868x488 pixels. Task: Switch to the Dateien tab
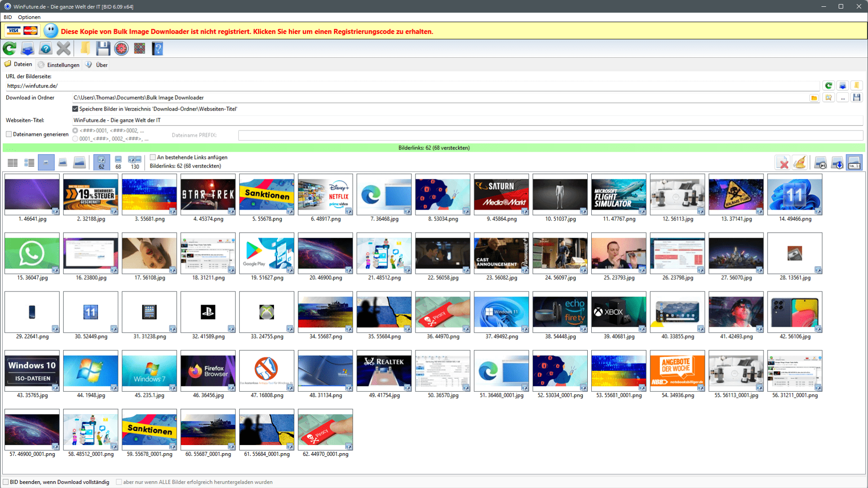click(x=19, y=64)
